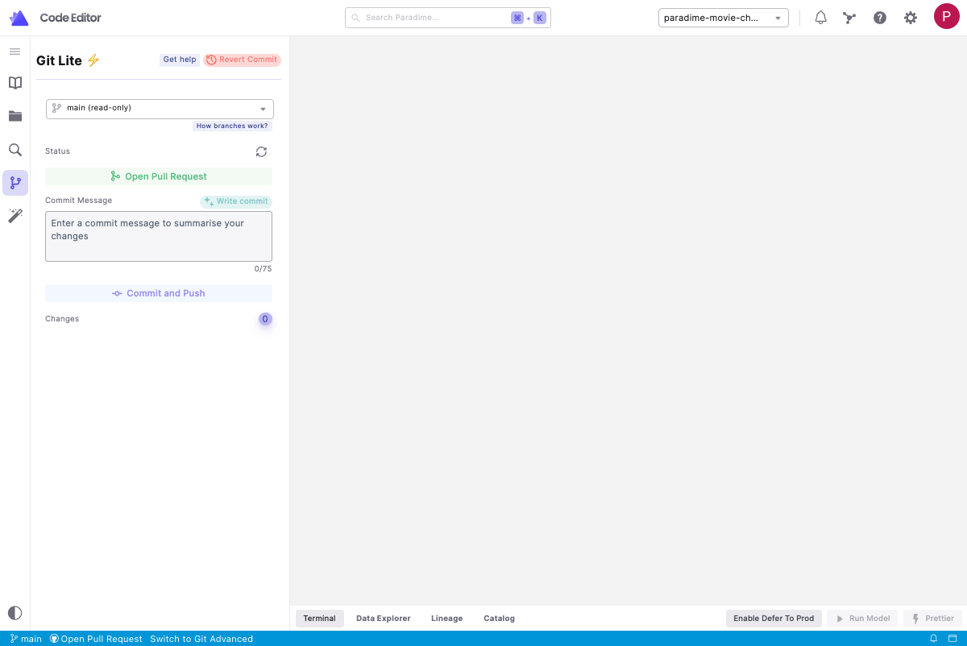Enable Defer To Prod

click(x=774, y=619)
